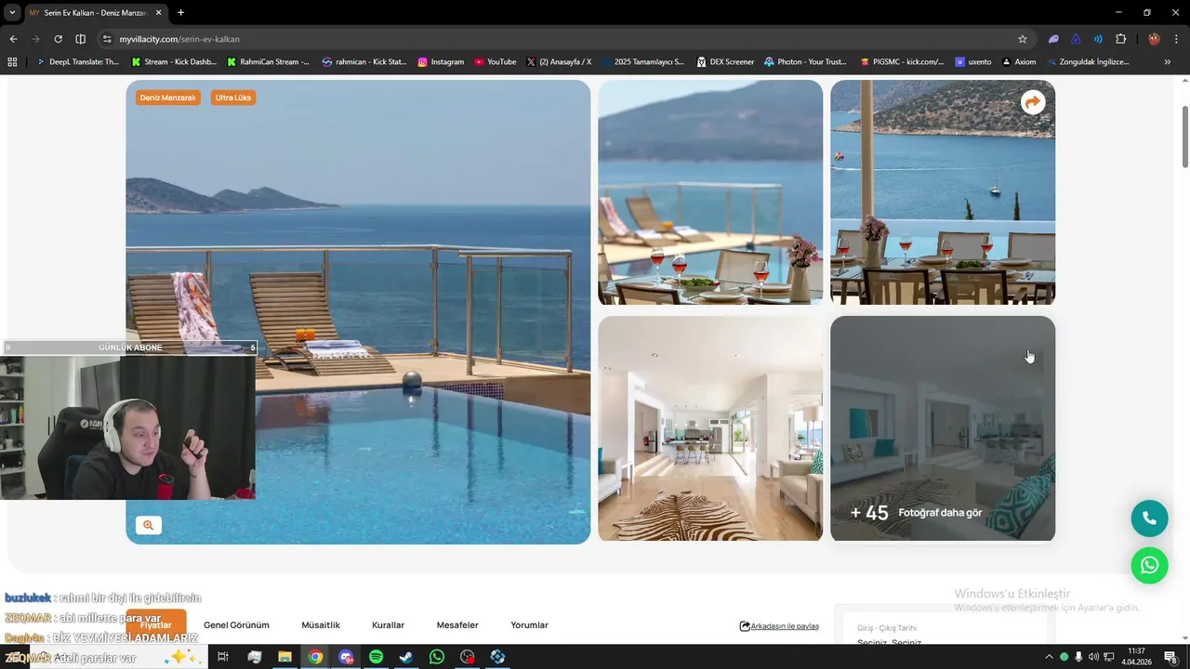Show hidden system tray icons chevron
This screenshot has width=1190, height=669.
1050,657
